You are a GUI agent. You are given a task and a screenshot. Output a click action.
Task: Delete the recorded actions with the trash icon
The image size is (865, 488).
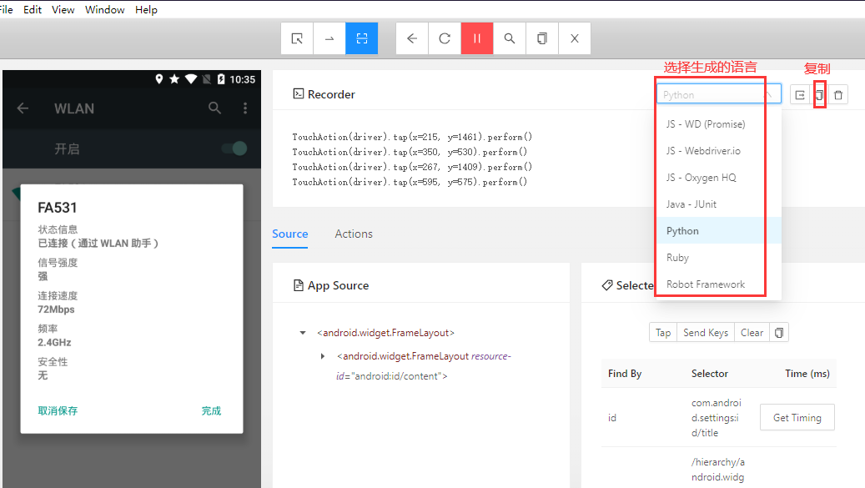(x=838, y=93)
